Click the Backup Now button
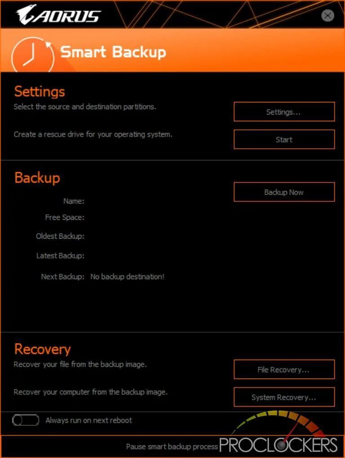The image size is (345, 458). tap(284, 192)
